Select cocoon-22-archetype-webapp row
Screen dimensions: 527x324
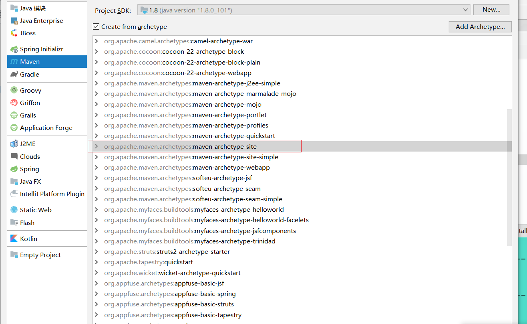point(302,73)
